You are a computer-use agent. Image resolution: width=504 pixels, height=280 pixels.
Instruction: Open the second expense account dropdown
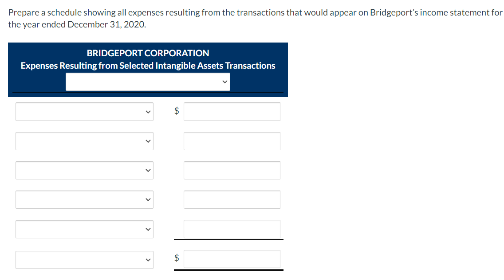click(84, 141)
